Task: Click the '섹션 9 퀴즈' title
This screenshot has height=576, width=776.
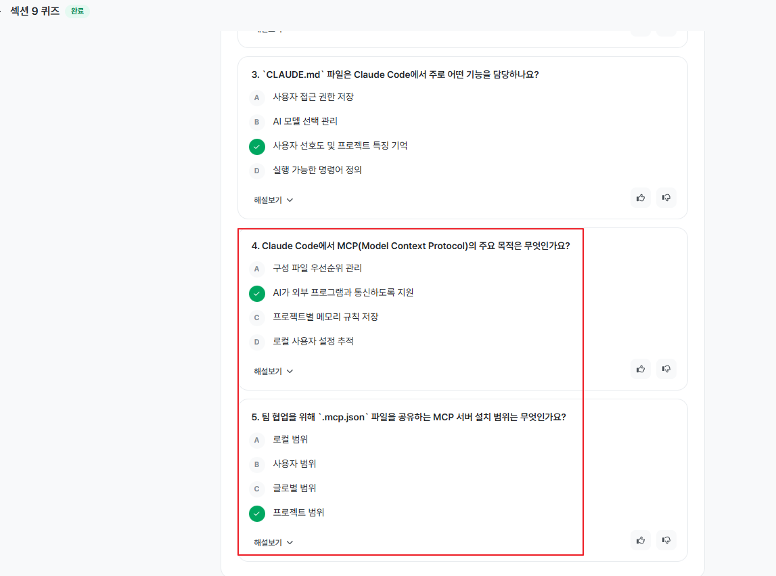Action: (x=35, y=12)
